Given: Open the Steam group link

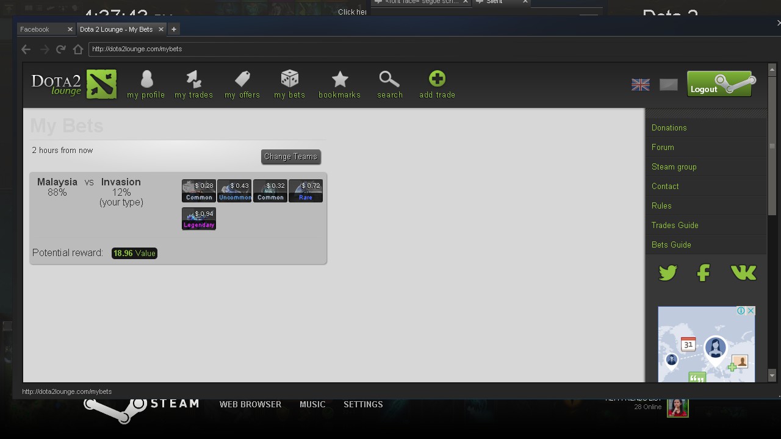Looking at the screenshot, I should 674,166.
